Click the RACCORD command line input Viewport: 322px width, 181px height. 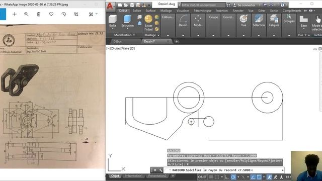click(224, 170)
